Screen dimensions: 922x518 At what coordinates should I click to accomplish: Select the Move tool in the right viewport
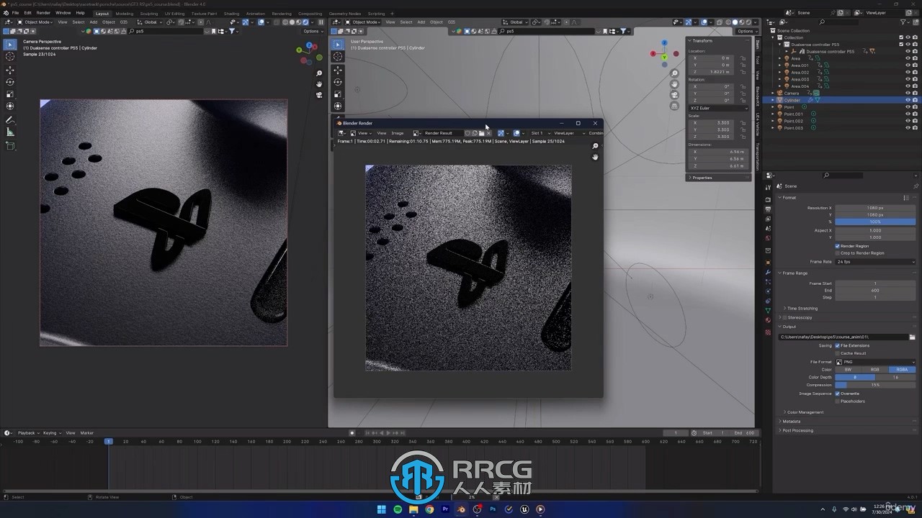click(338, 70)
